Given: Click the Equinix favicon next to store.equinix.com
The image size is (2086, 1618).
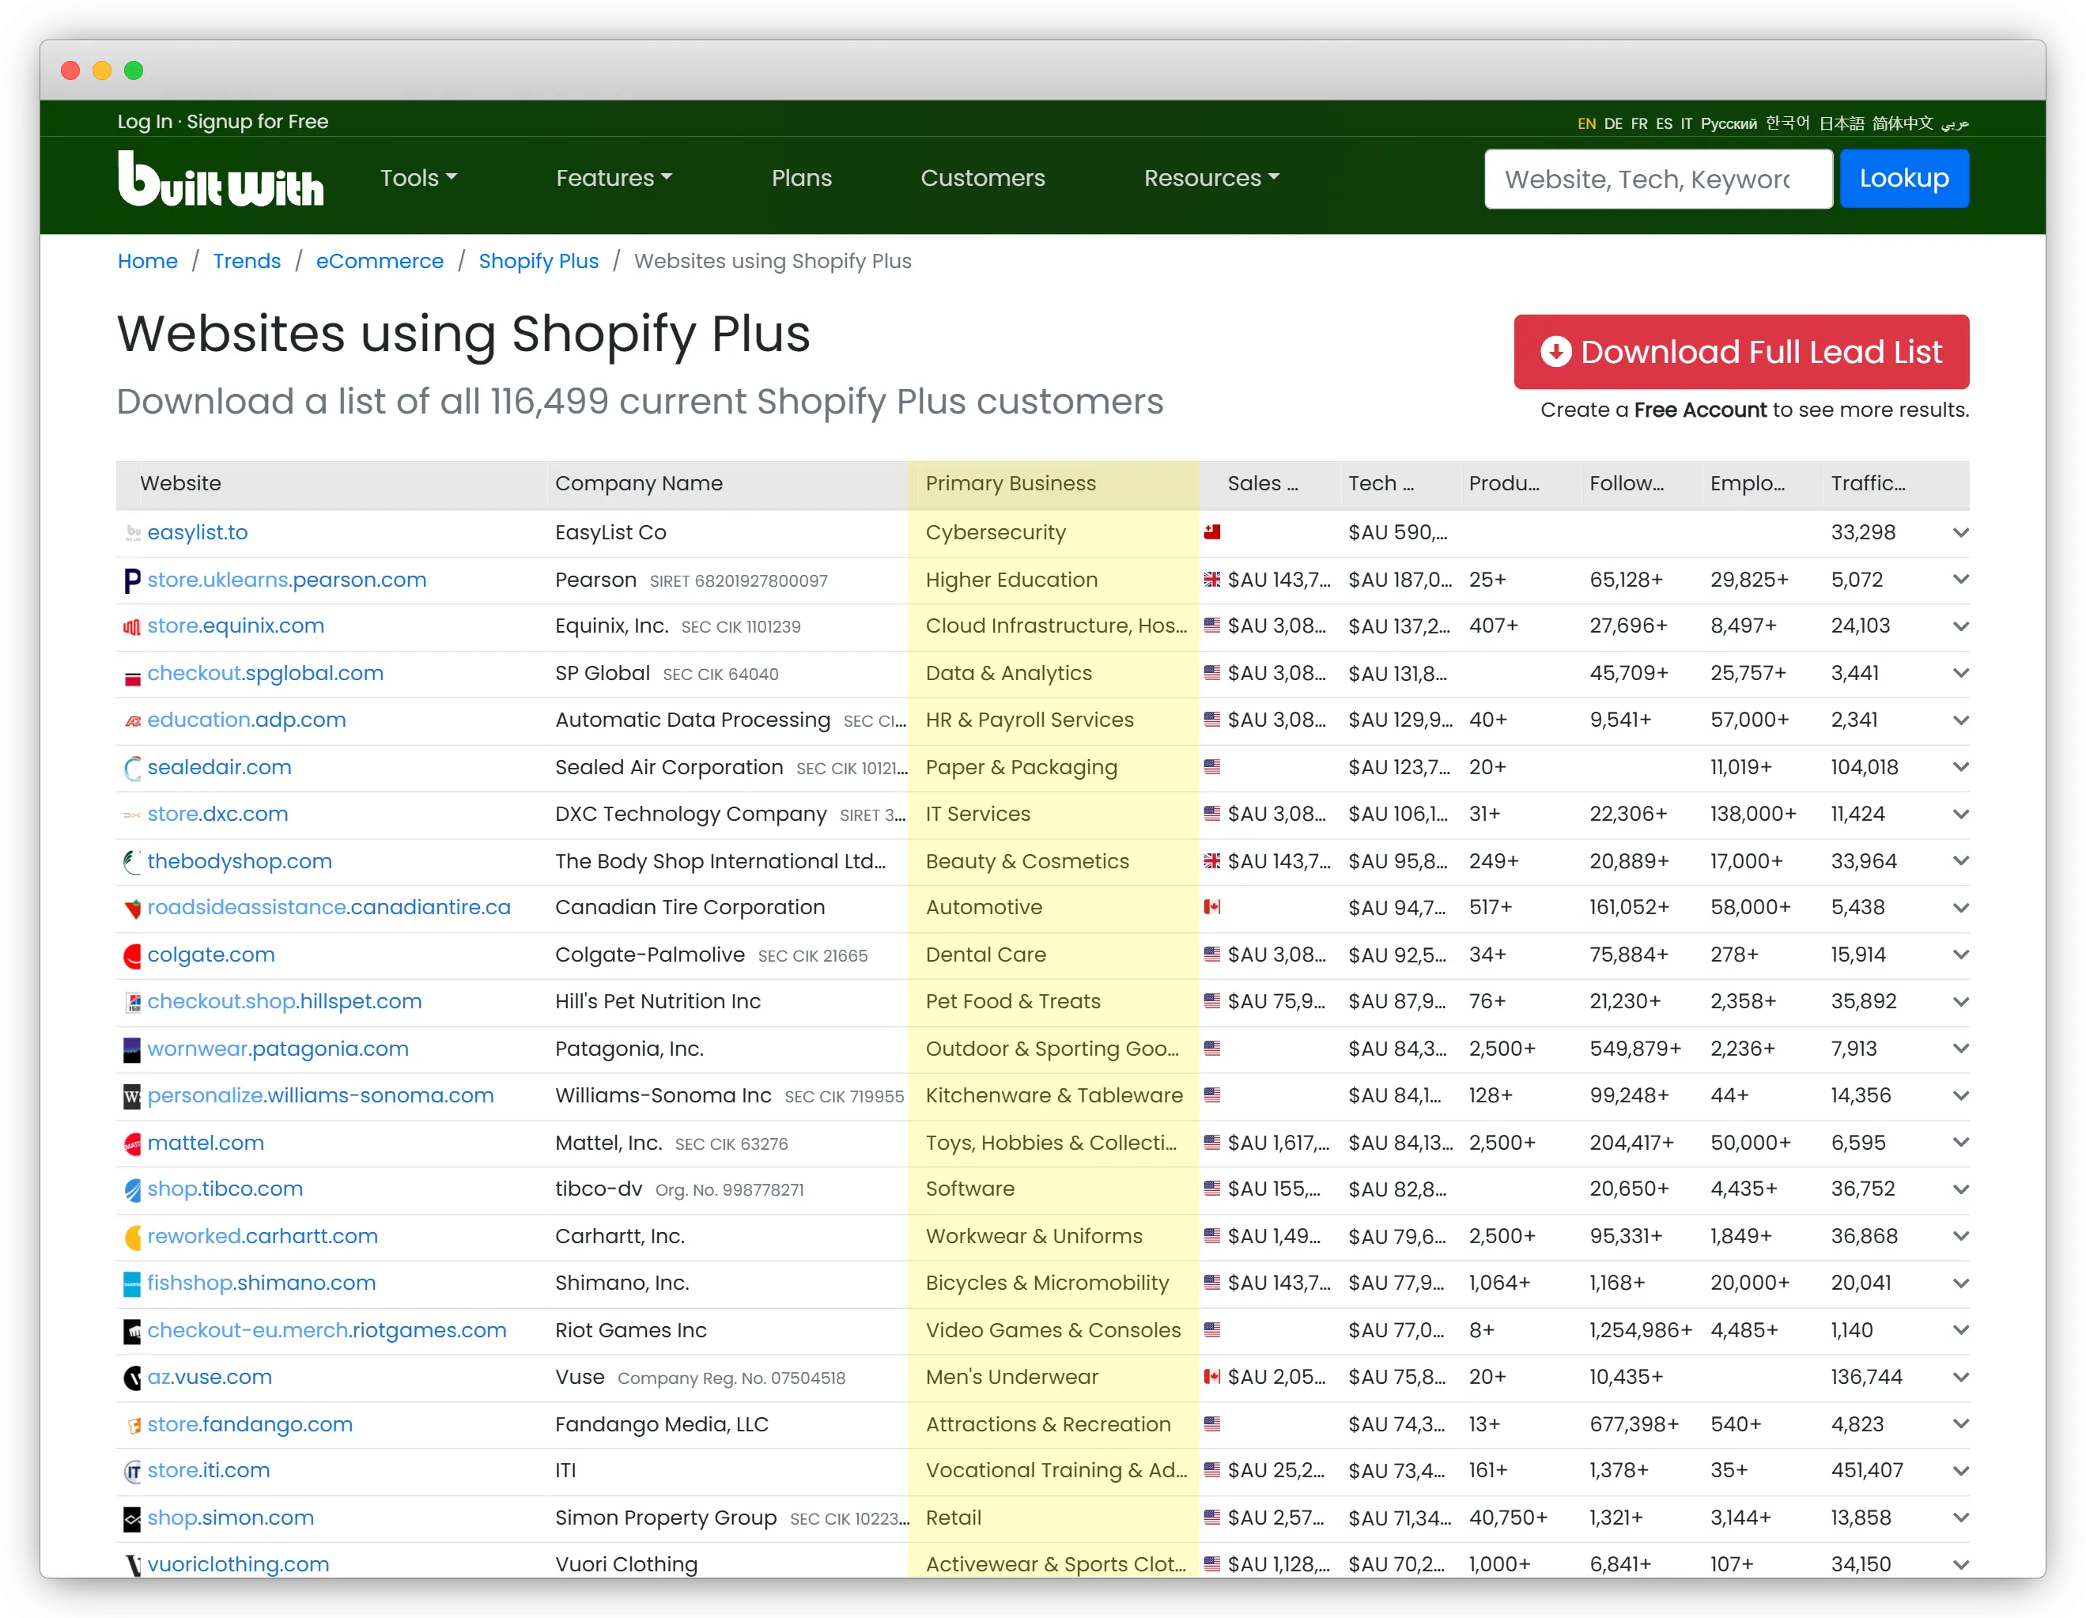Looking at the screenshot, I should tap(133, 626).
